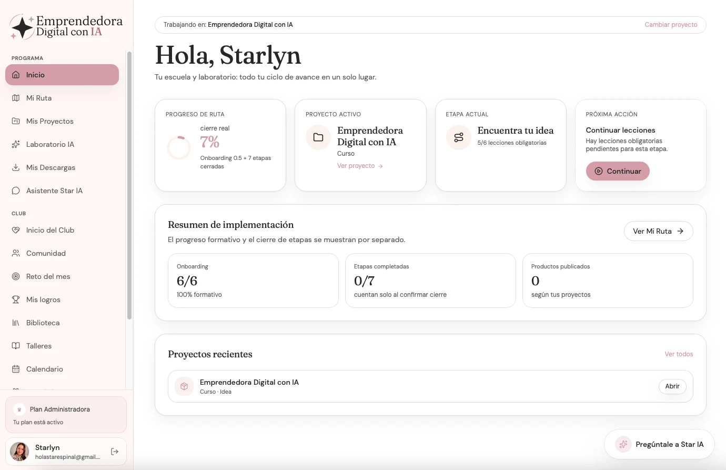Open Calendario from the sidebar
The width and height of the screenshot is (726, 470).
(x=62, y=369)
